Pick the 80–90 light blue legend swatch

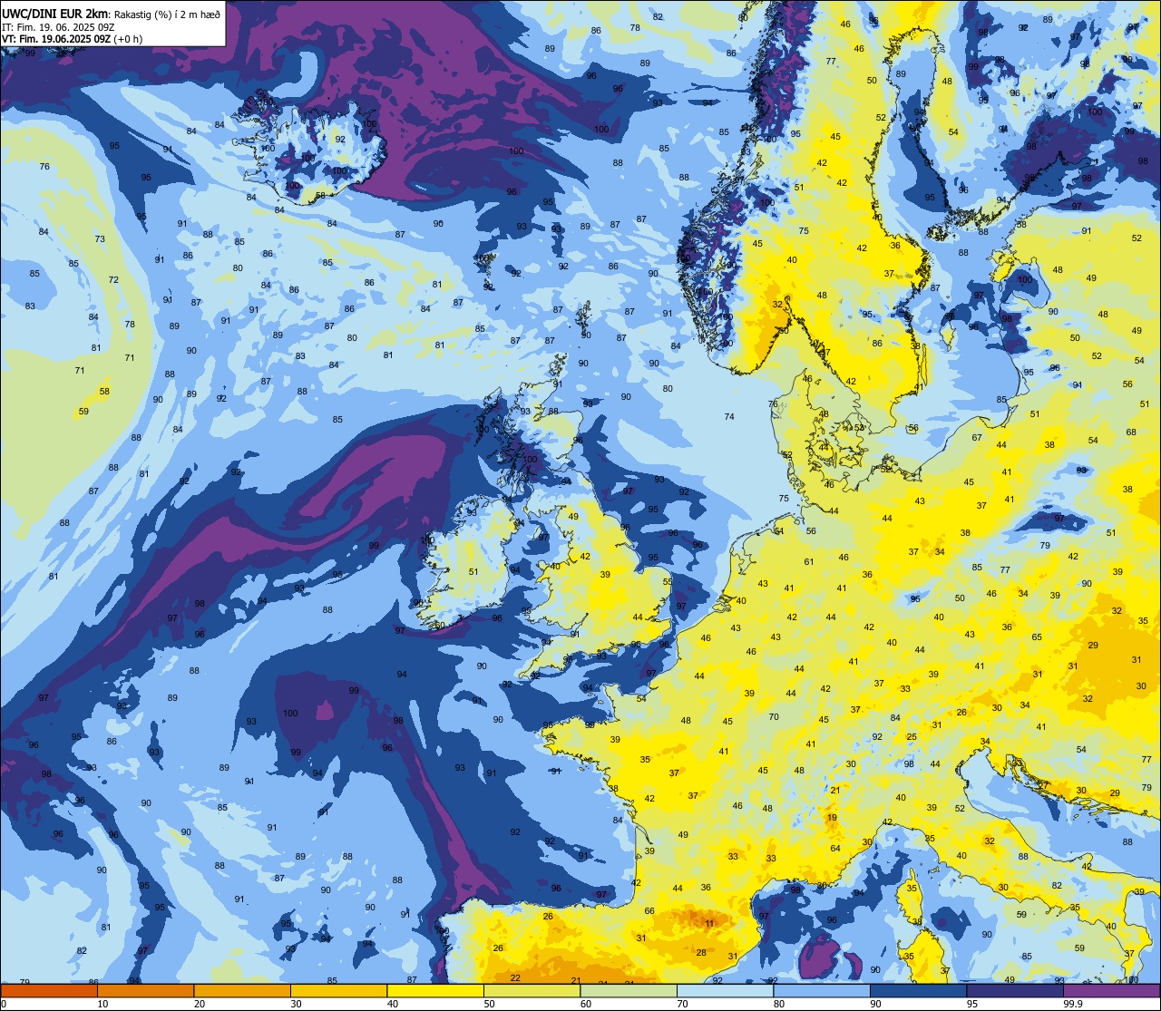pyautogui.click(x=822, y=990)
